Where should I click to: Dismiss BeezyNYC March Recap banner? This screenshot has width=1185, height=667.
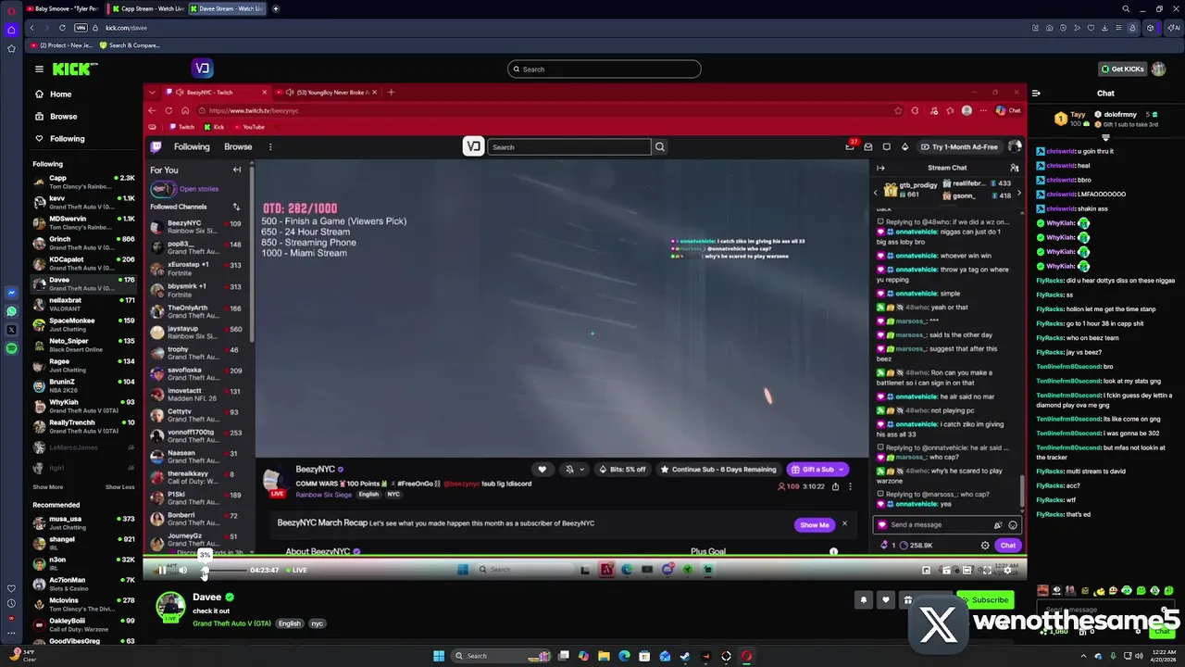tap(844, 524)
